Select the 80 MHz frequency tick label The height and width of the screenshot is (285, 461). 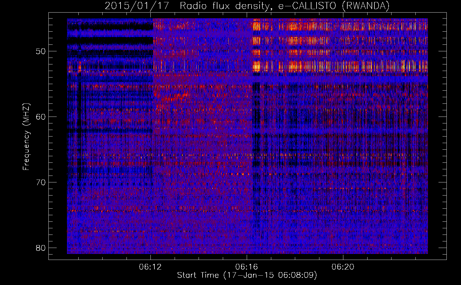tap(41, 248)
